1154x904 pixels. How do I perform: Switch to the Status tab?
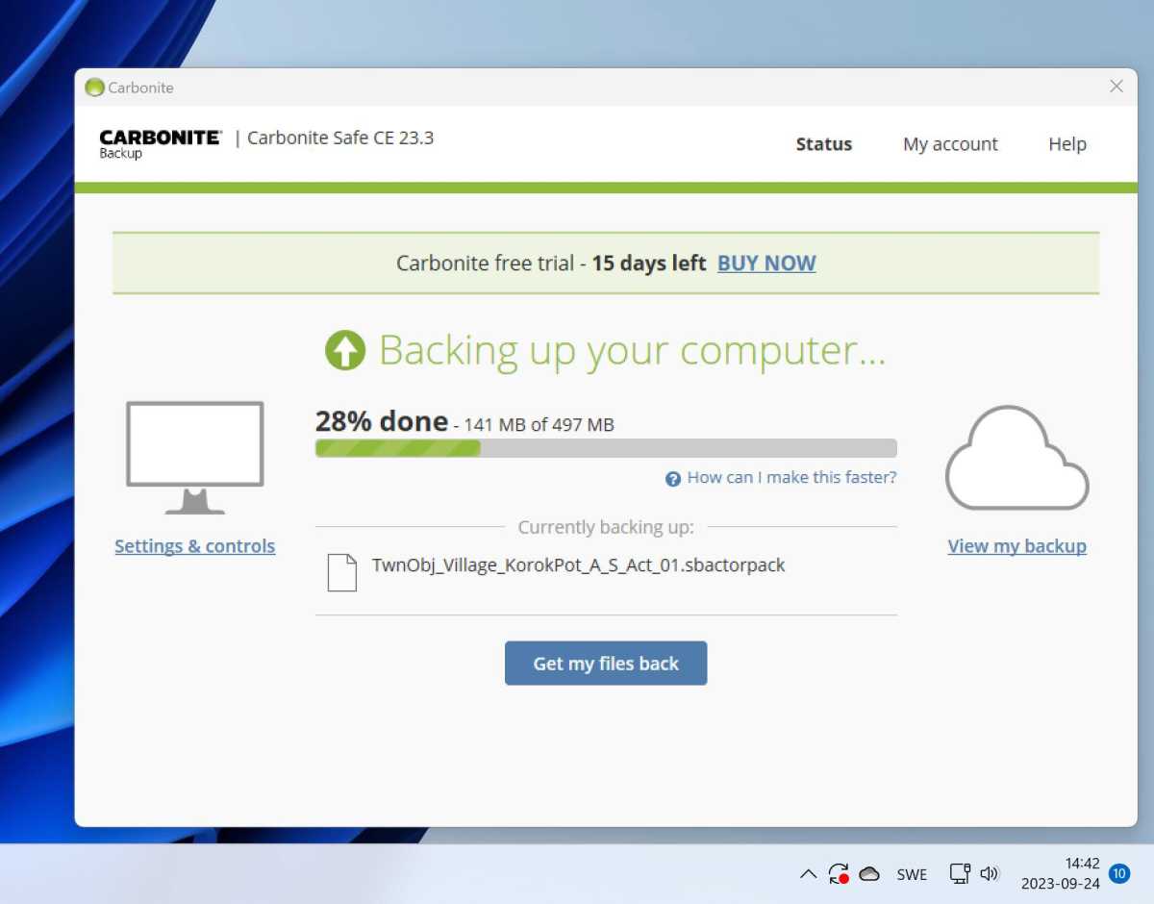[823, 144]
